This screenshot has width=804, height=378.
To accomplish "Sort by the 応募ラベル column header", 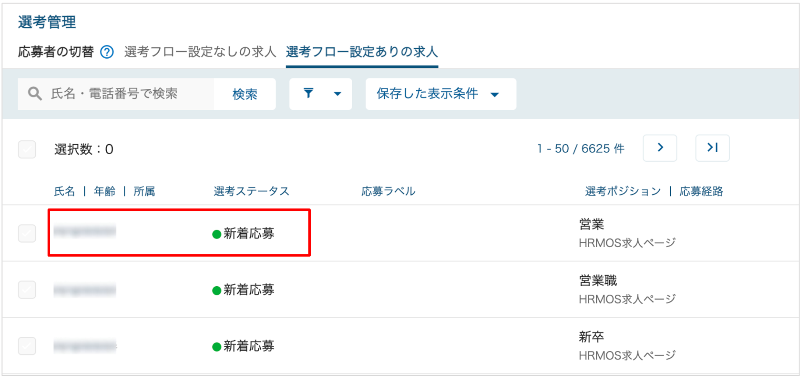I will point(388,192).
